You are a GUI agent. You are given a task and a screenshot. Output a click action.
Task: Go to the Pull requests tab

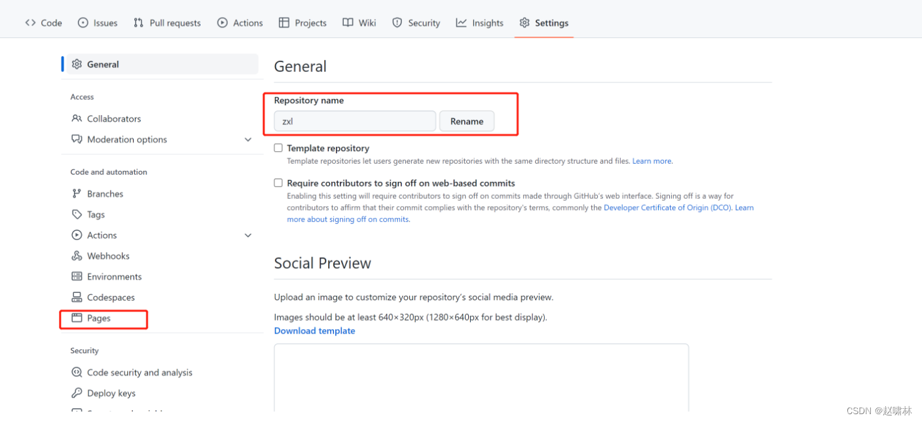click(167, 23)
